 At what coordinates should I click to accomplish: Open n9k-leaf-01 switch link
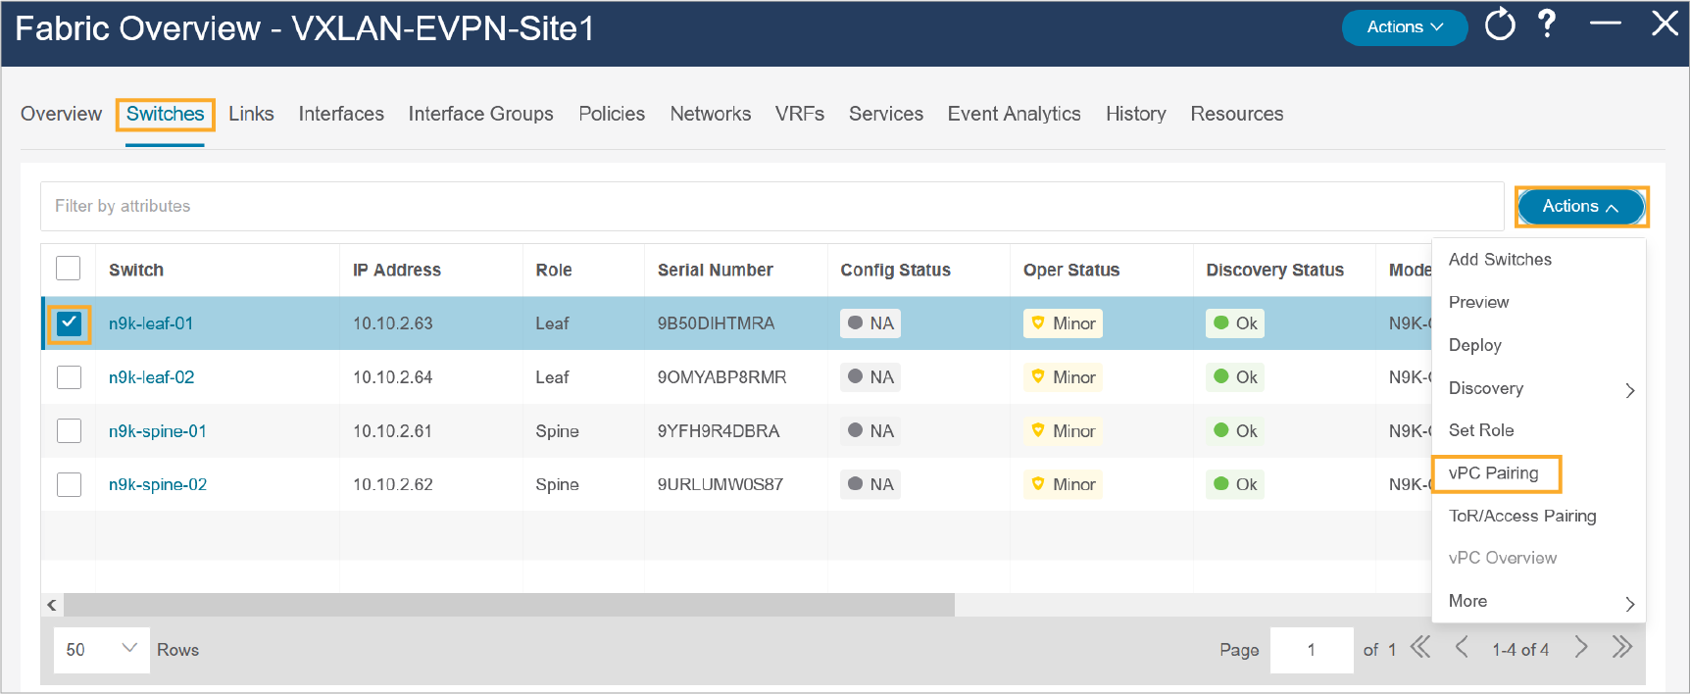point(151,323)
